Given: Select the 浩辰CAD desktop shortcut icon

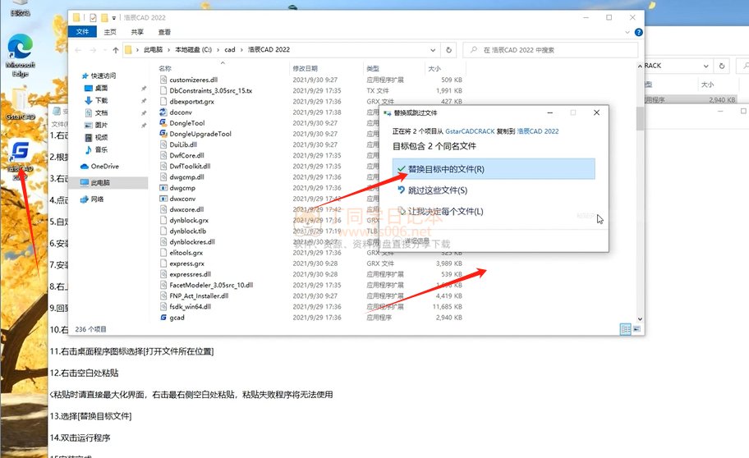Looking at the screenshot, I should [x=20, y=161].
